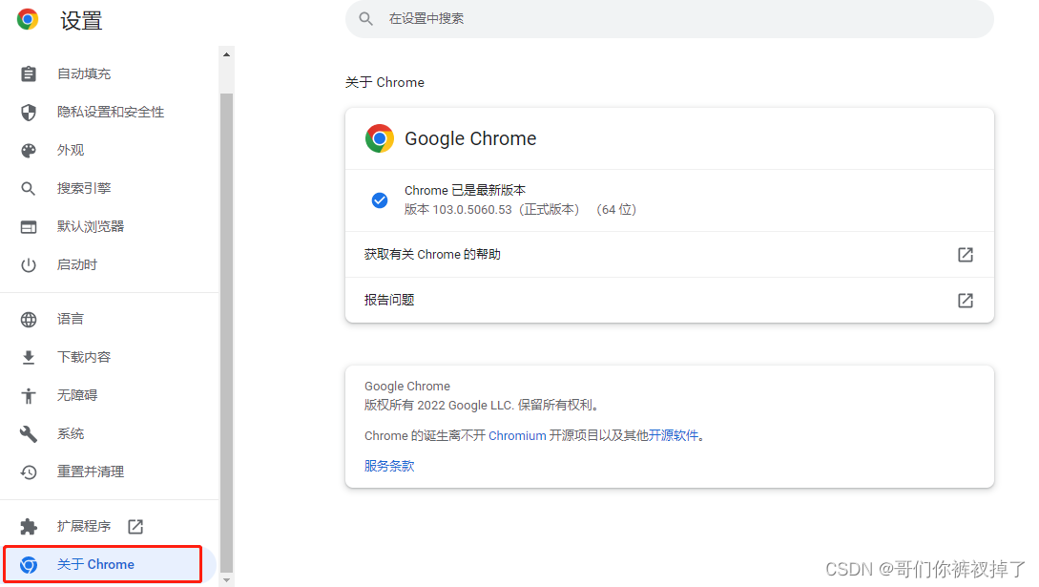Click the 默认浏览器 window icon
The width and height of the screenshot is (1039, 587).
(x=29, y=226)
